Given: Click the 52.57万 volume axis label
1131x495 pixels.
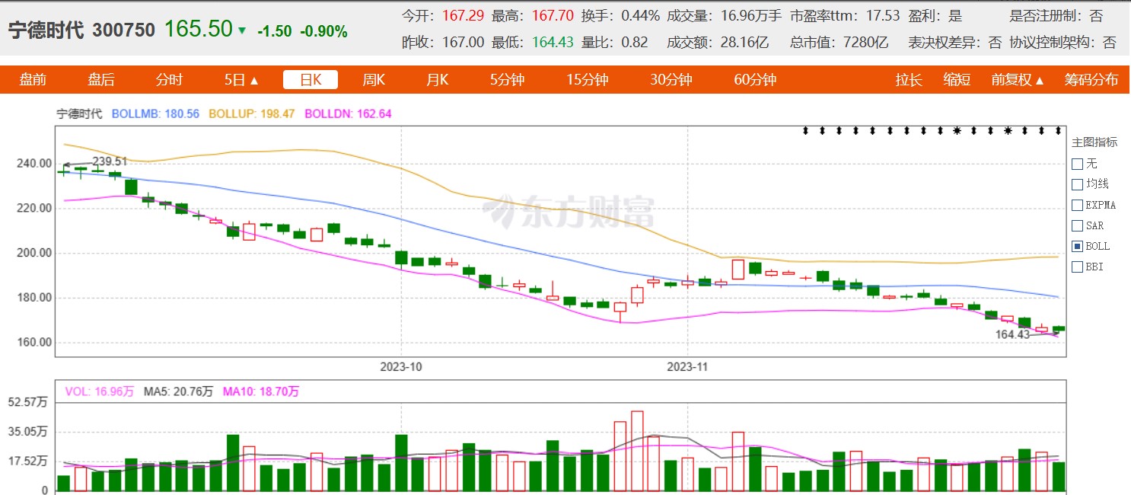Looking at the screenshot, I should click(29, 401).
